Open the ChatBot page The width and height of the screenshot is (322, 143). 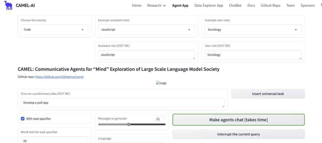[x=235, y=6]
